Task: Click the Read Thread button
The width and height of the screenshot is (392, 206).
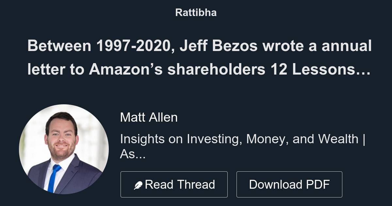Action: click(x=174, y=184)
